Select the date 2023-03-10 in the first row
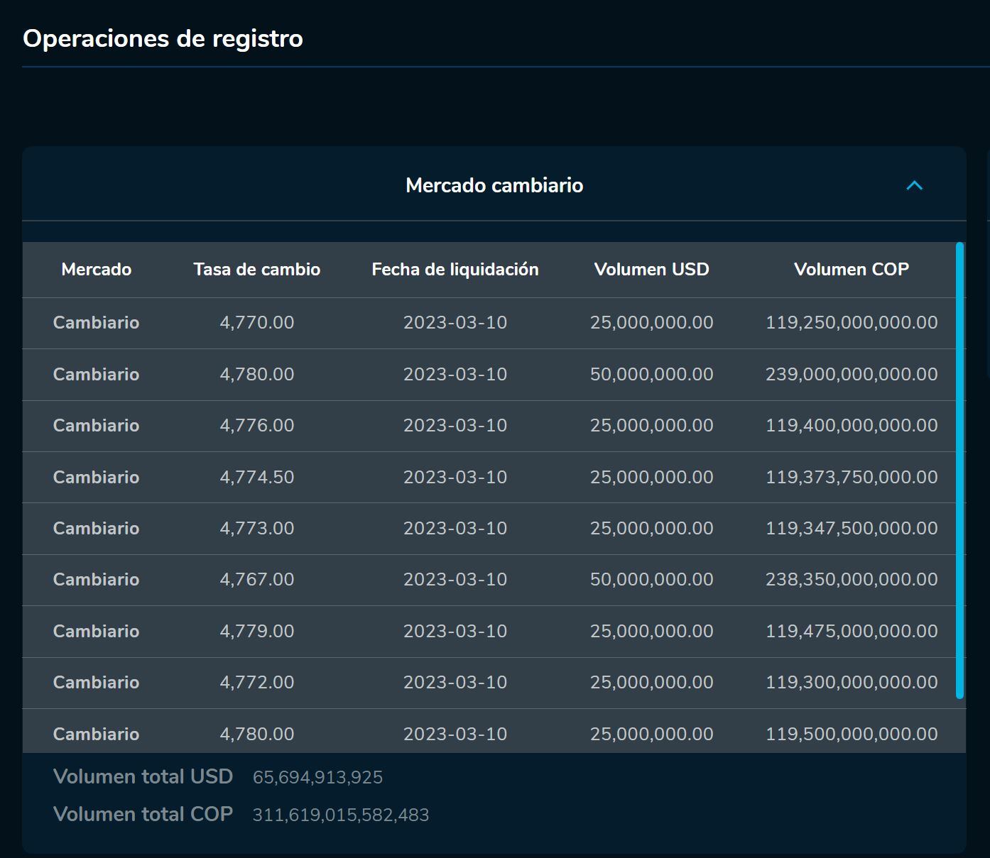Screen dimensions: 990x858 (x=455, y=322)
